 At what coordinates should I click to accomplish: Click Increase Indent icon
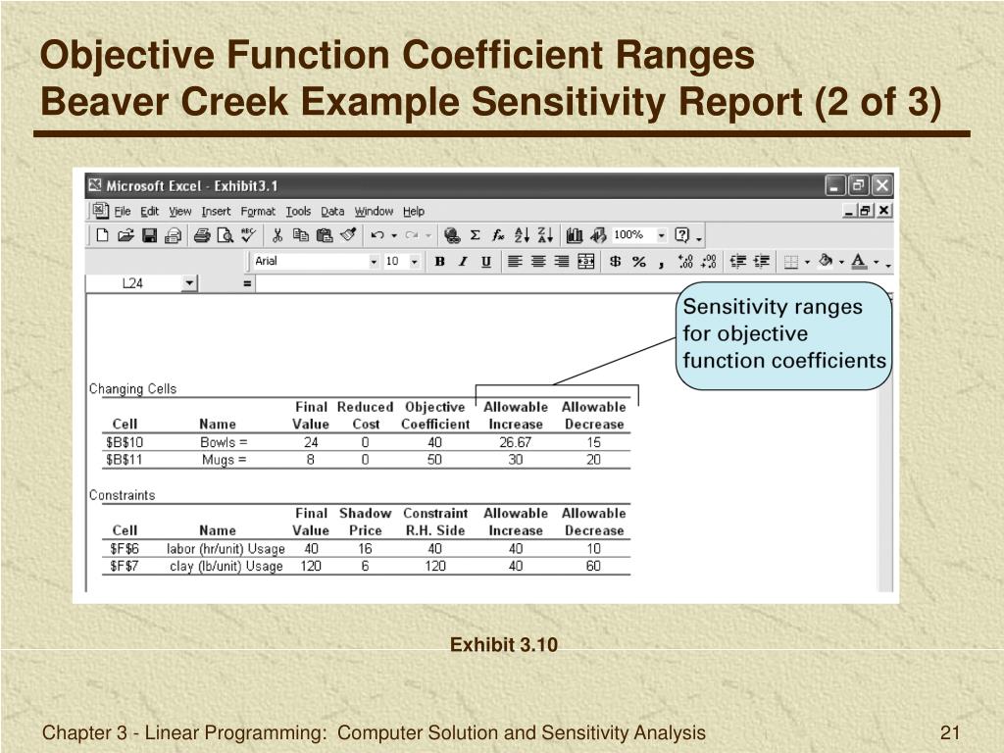click(x=761, y=261)
